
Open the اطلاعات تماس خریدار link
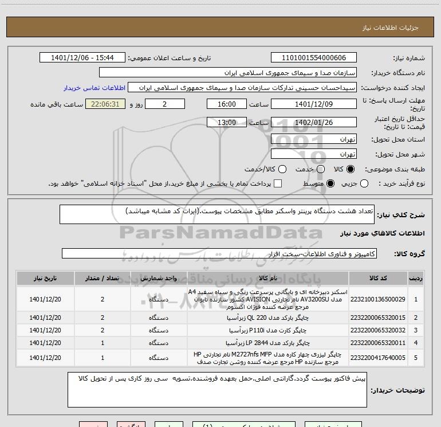tap(94, 88)
